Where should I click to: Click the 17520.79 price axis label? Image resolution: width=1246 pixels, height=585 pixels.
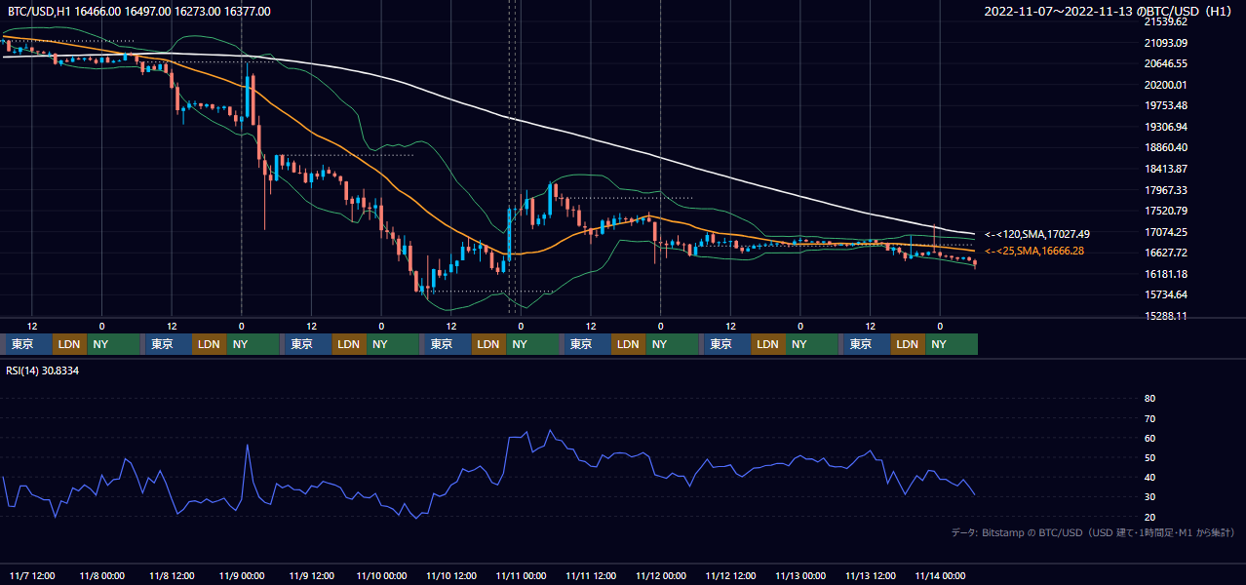click(x=1165, y=211)
